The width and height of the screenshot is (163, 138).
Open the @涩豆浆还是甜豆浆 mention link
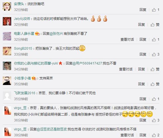click(52, 129)
